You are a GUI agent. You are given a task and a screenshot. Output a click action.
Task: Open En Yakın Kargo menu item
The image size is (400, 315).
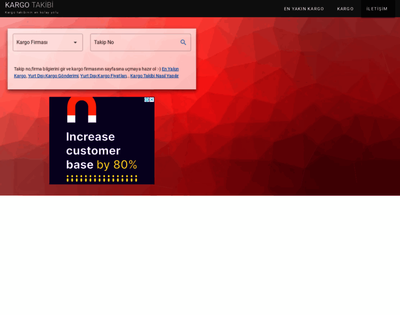click(304, 8)
